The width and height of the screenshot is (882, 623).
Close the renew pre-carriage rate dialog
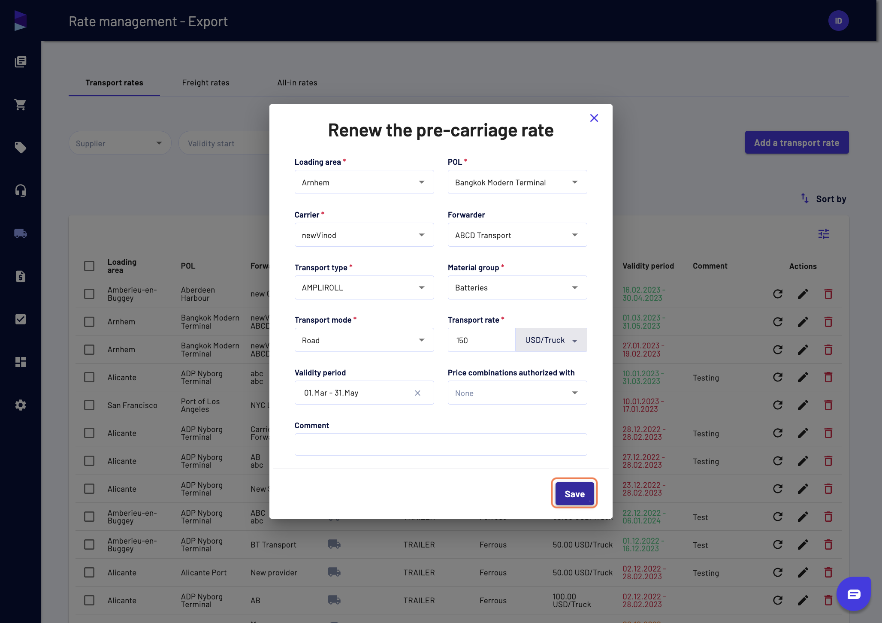594,118
